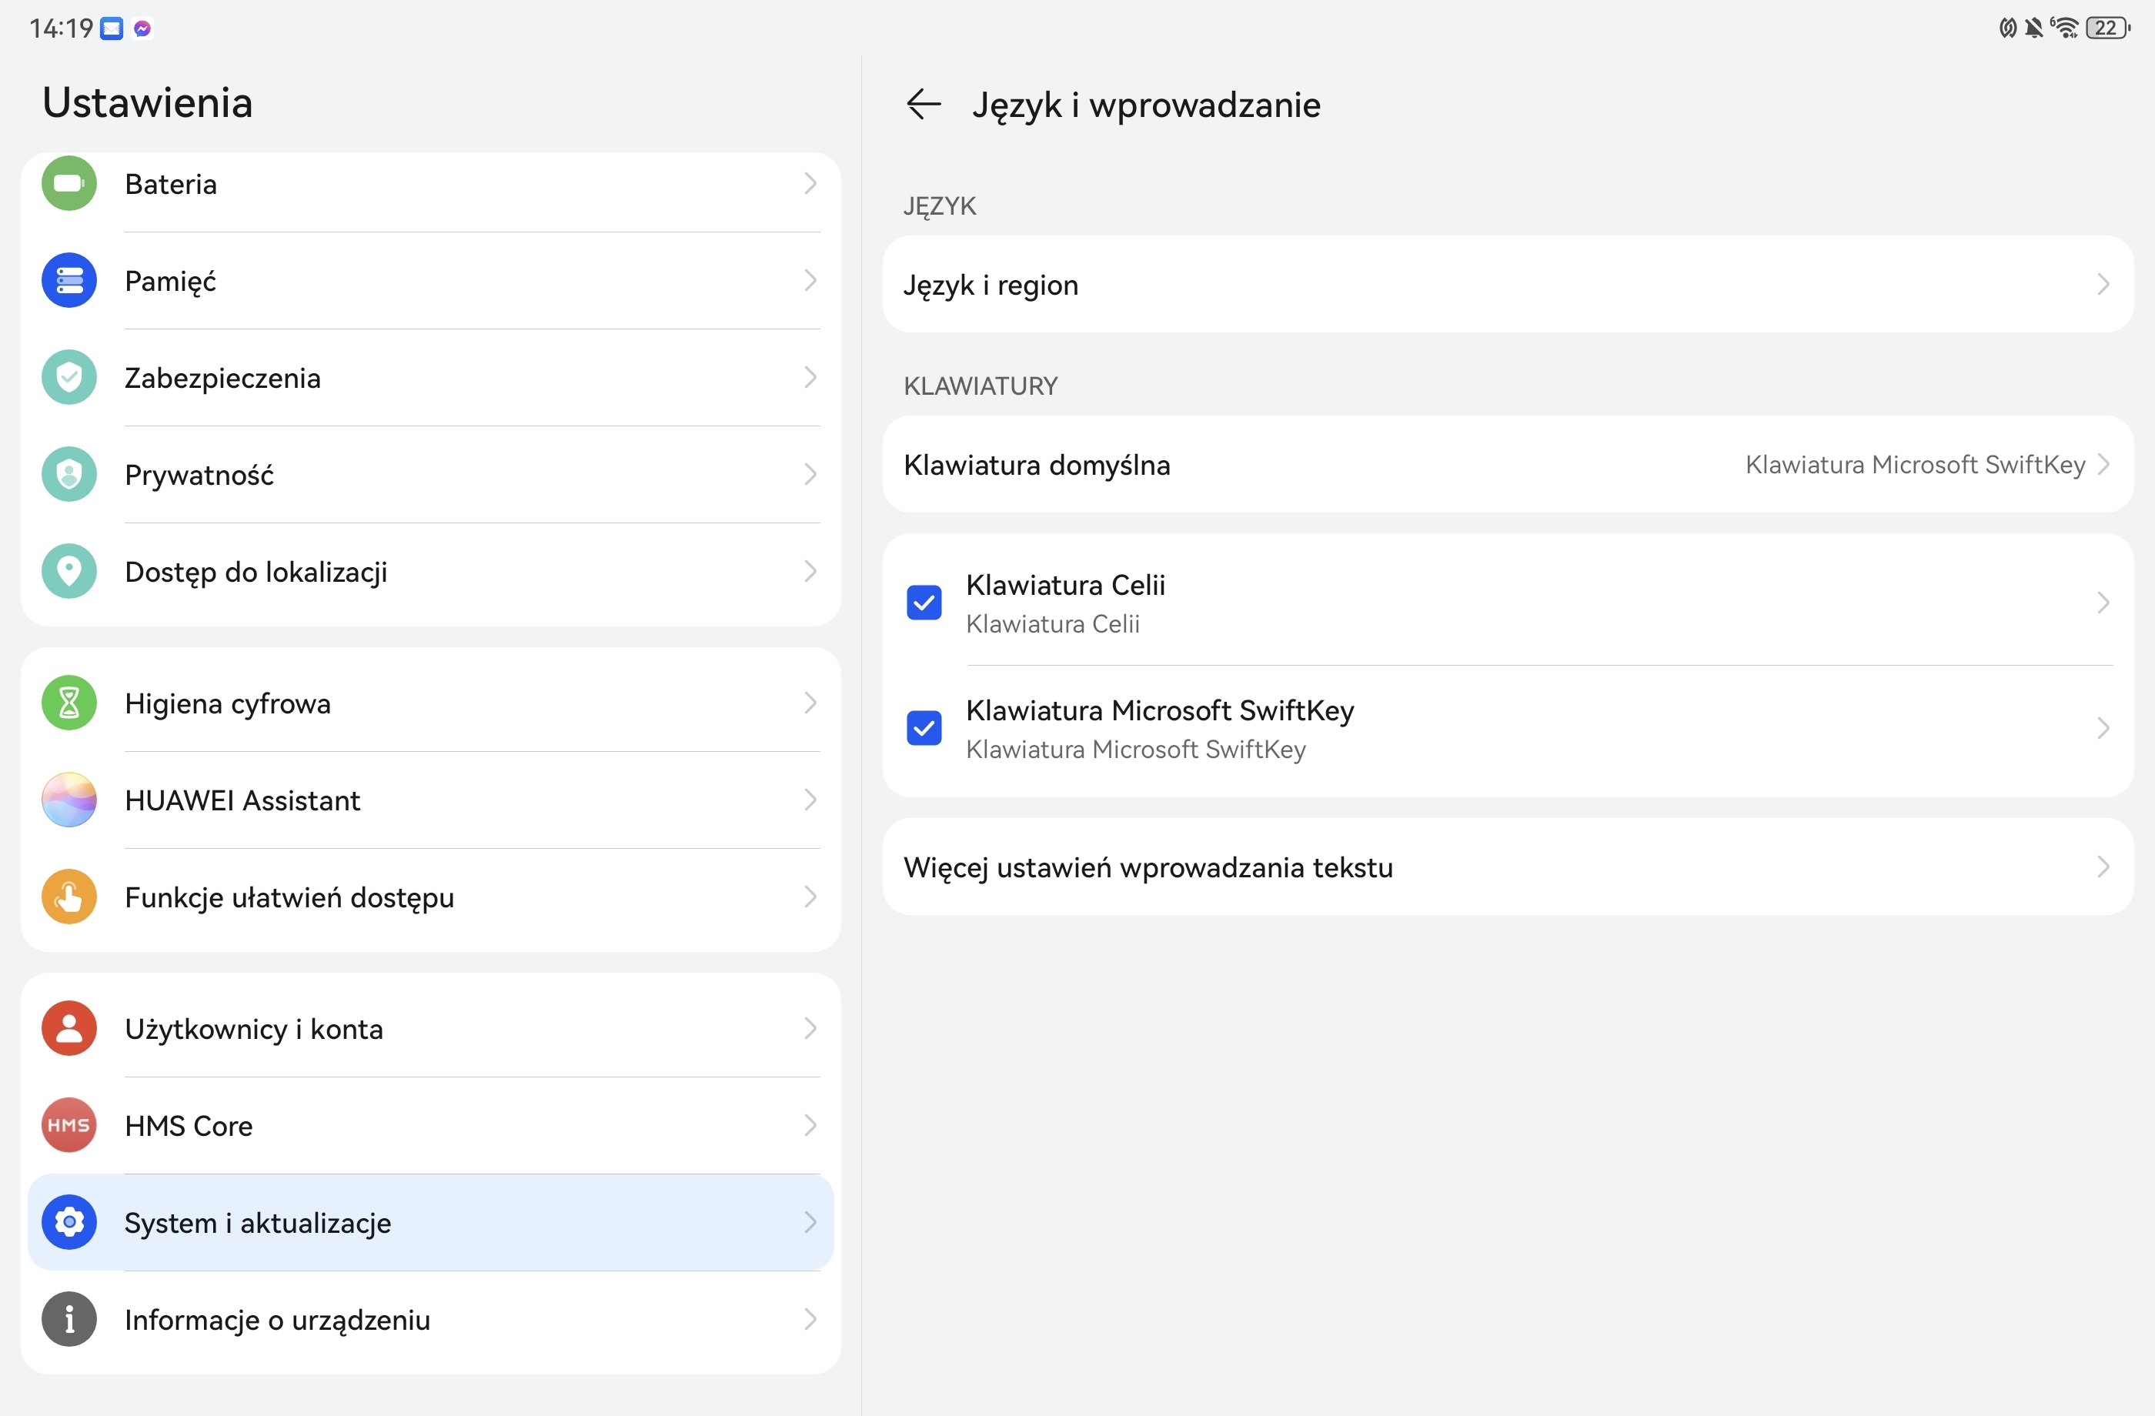Expand Bateria via its chevron
The image size is (2155, 1416).
(x=810, y=184)
